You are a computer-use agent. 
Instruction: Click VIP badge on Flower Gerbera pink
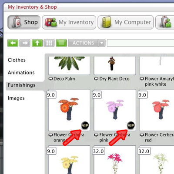click(x=131, y=125)
